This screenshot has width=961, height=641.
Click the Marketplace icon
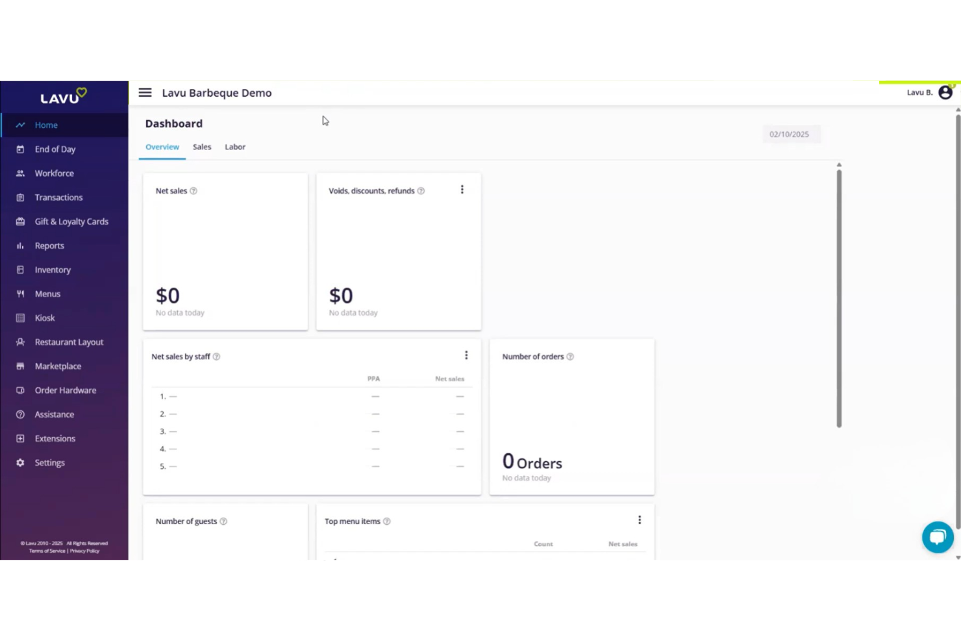(x=20, y=366)
